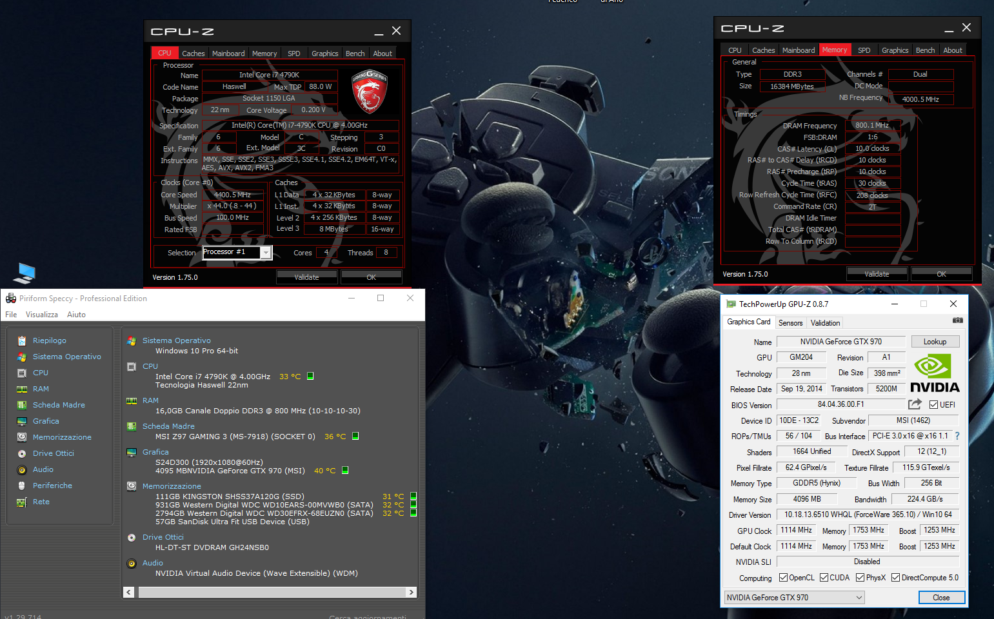Viewport: 994px width, 619px height.
Task: Click the Lookup button in GPU-Z
Action: [x=935, y=342]
